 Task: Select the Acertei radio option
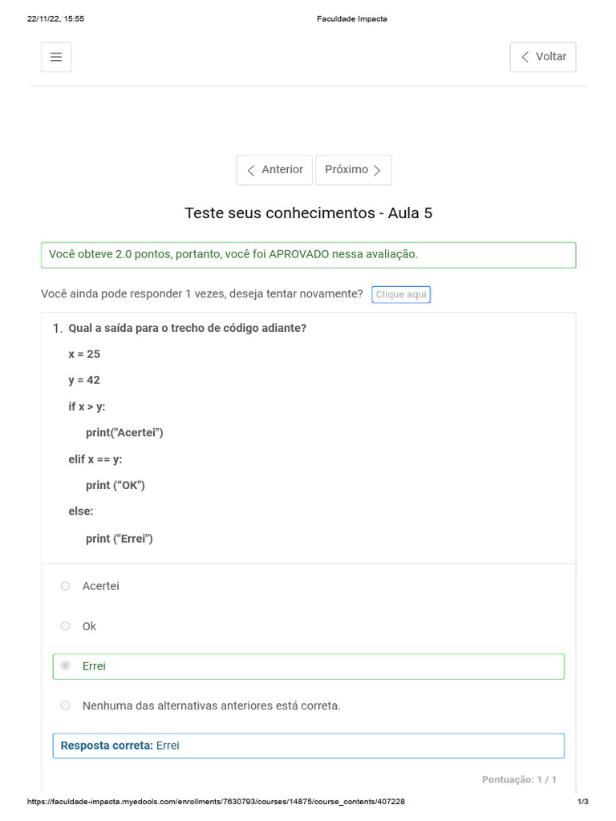[x=66, y=586]
